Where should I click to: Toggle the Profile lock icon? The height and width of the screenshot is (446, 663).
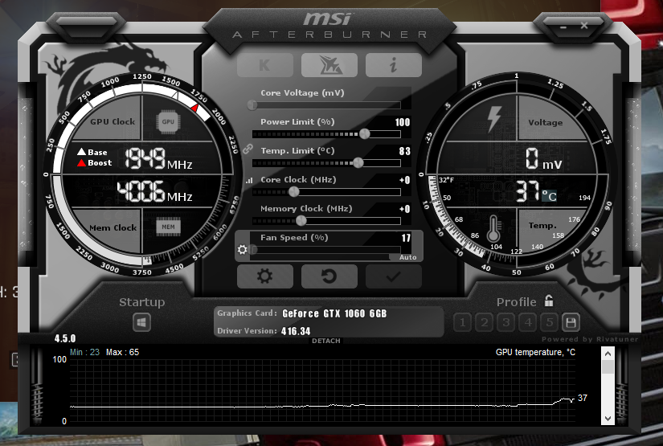tap(549, 301)
